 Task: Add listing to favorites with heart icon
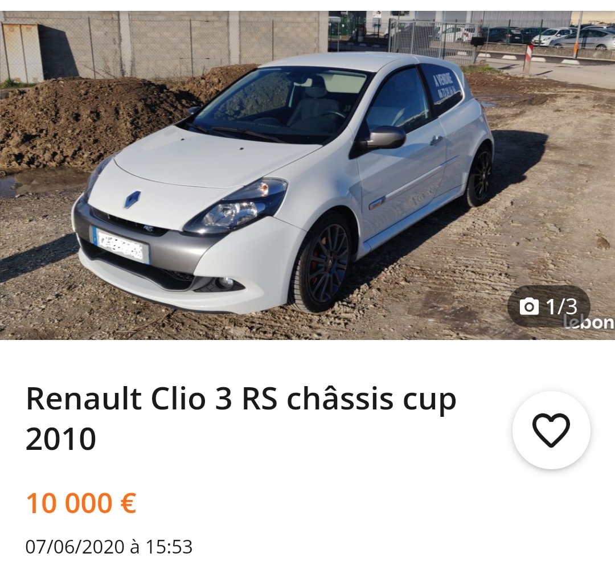pyautogui.click(x=551, y=430)
